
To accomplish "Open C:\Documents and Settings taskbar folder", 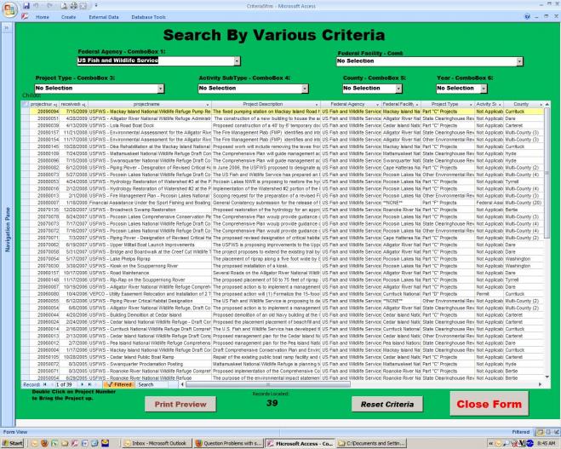I will (x=372, y=443).
